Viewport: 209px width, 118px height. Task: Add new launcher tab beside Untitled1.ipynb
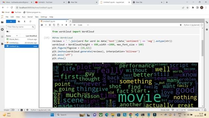71,21
